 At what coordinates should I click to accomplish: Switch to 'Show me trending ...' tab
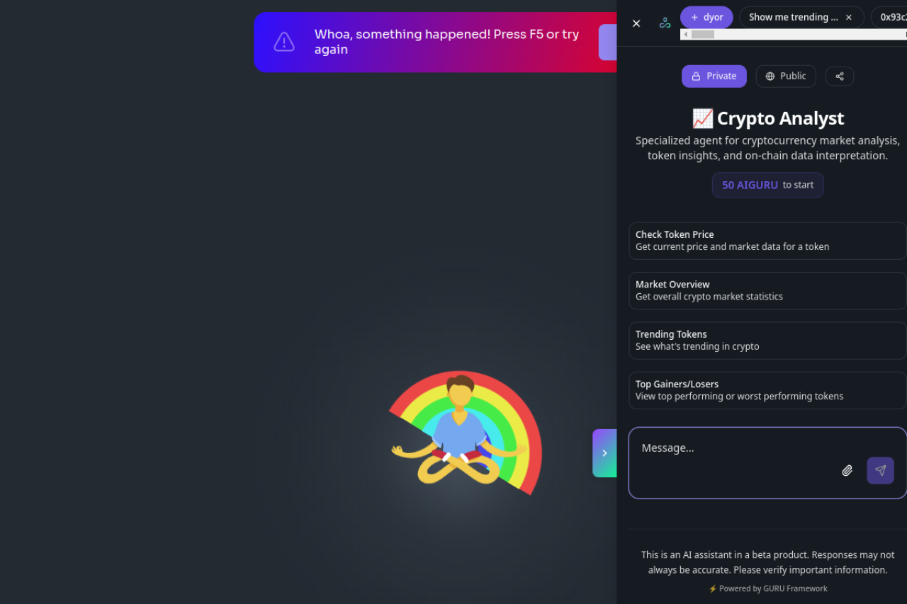pyautogui.click(x=793, y=17)
